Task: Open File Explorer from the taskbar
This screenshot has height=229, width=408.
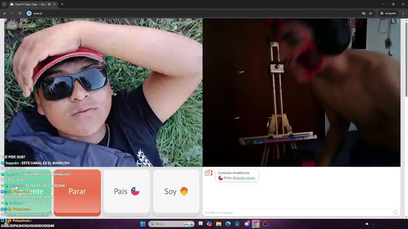Action: click(219, 224)
